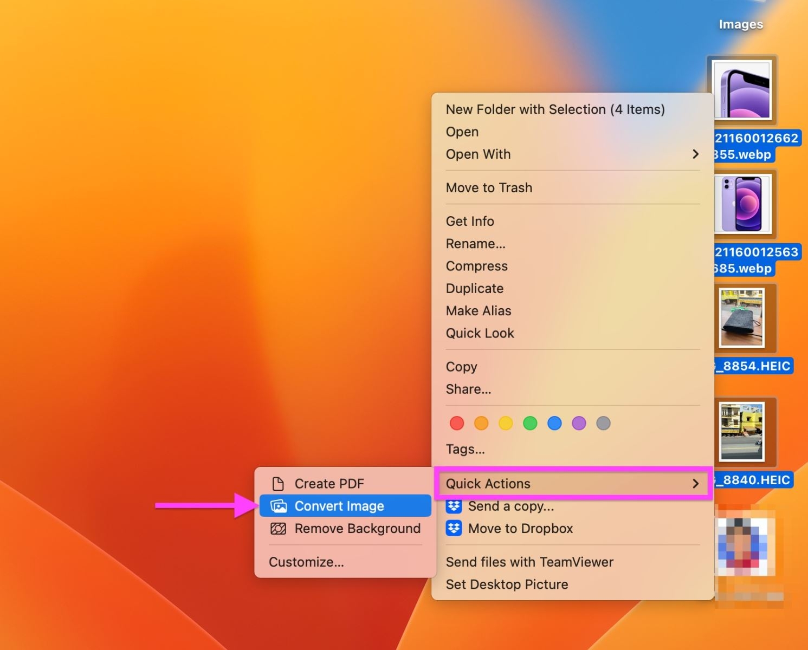Click the Remove Background icon
808x650 pixels.
click(278, 529)
